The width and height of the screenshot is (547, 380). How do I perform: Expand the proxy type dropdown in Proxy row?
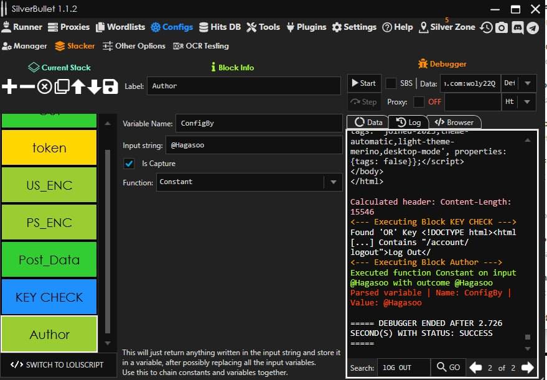[528, 102]
